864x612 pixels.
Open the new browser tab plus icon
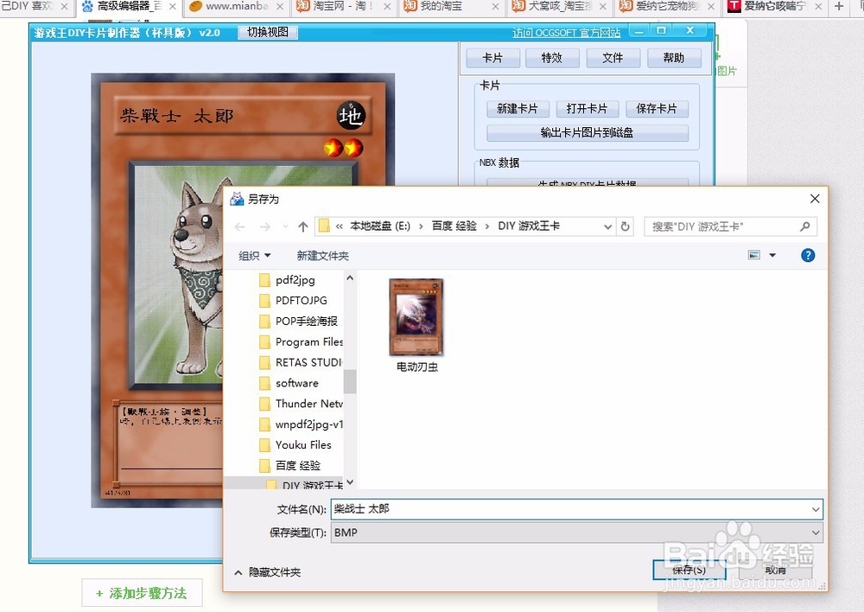pyautogui.click(x=839, y=7)
